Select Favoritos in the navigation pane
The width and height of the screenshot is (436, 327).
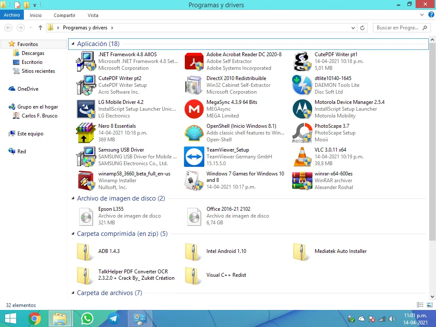(28, 44)
